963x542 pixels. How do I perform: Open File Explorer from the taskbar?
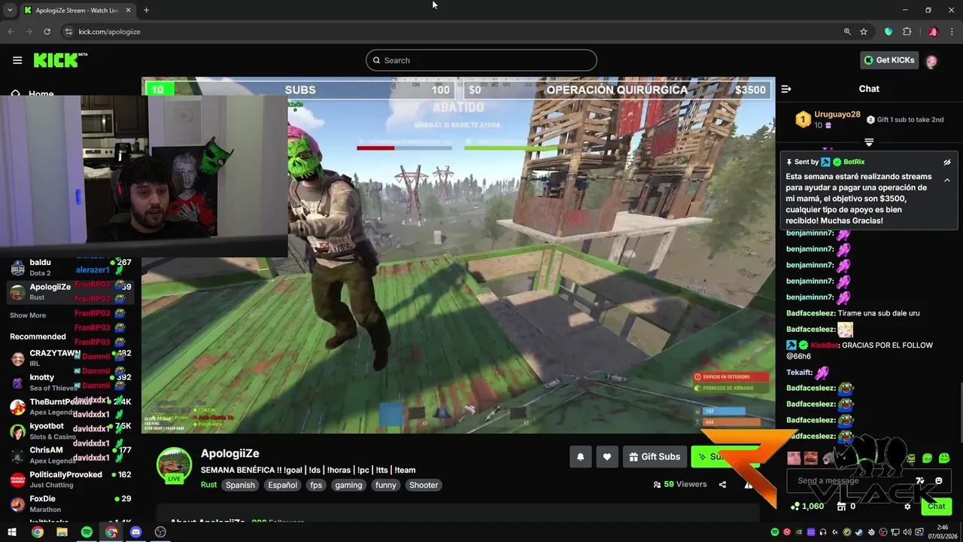pos(62,532)
